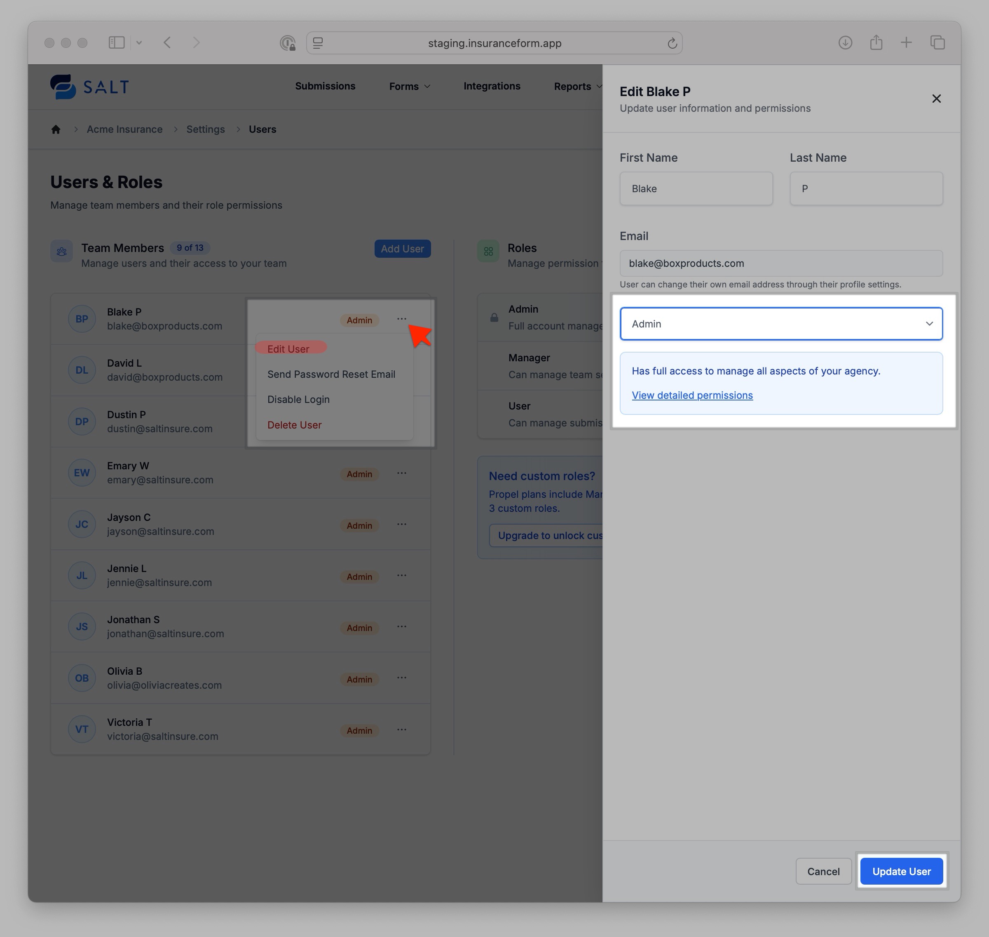Open Emary W's three-dot options menu
This screenshot has height=937, width=989.
tap(401, 473)
